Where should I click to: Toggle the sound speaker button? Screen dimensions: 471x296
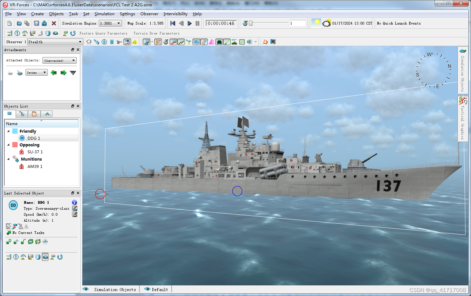pos(250,42)
